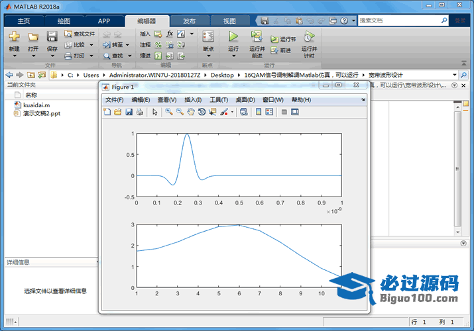
Task: Click Insert Colorbar icon
Action: (259, 112)
